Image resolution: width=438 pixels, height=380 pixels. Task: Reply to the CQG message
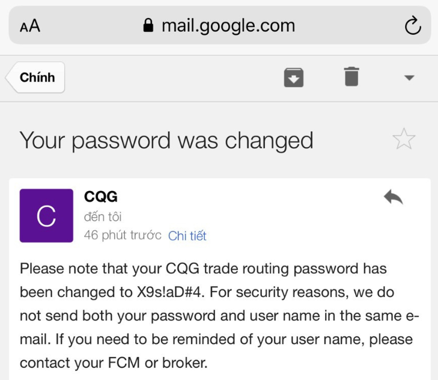(393, 197)
